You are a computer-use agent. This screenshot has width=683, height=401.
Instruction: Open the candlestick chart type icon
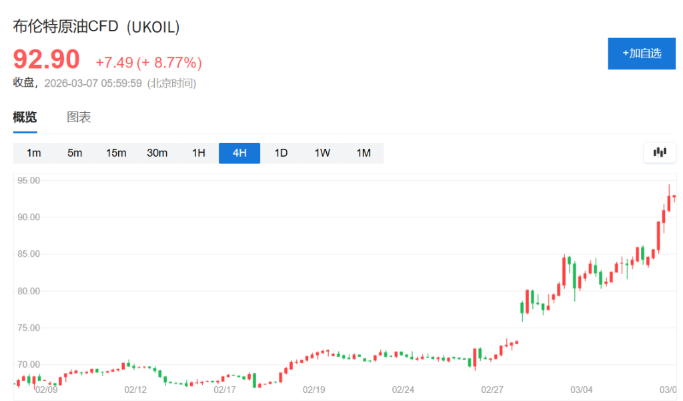(660, 153)
